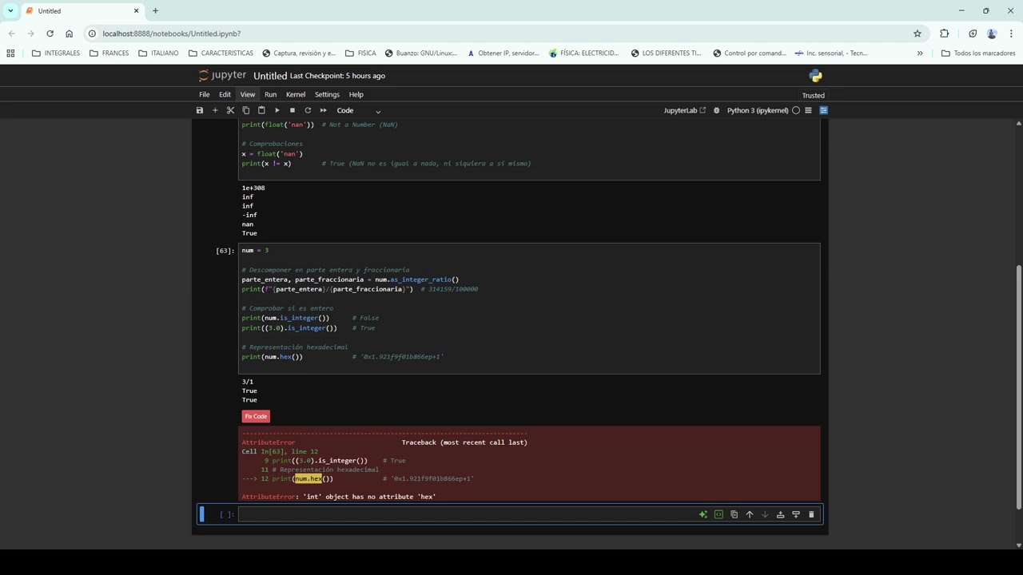Screen dimensions: 1023x575
Task: Enable debugger via bug icon
Action: tap(716, 110)
